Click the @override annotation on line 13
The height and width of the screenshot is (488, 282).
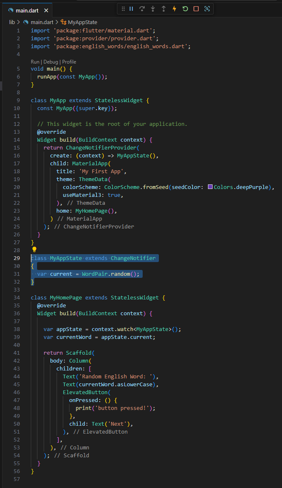point(52,132)
